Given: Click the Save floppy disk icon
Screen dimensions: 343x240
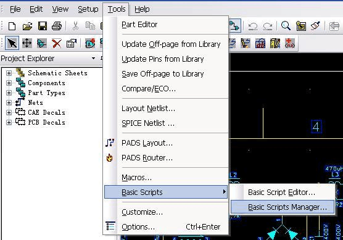Looking at the screenshot, I should coord(43,26).
